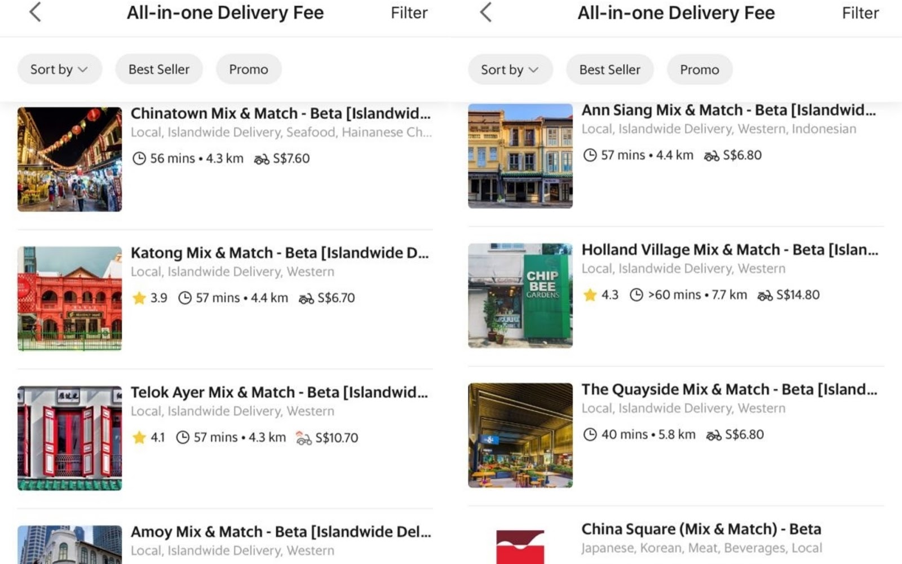Open Telok Ayer Mix & Match thumbnail
Screen dimensions: 902x564
[69, 438]
